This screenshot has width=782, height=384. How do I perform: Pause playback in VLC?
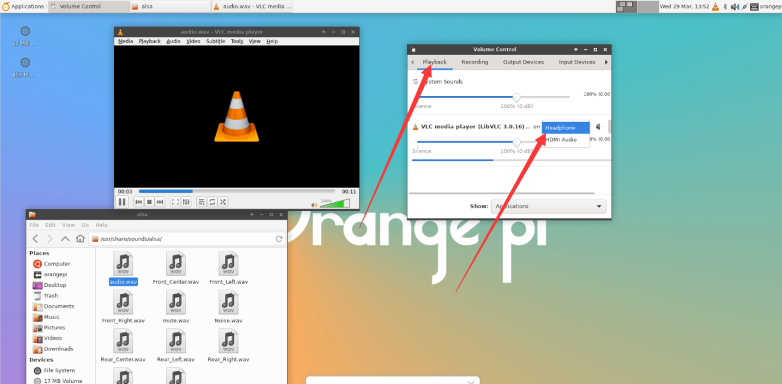point(122,202)
